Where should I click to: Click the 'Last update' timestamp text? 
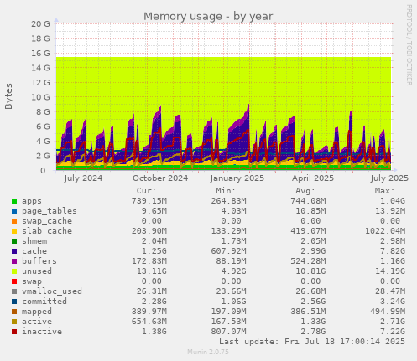[x=312, y=342]
